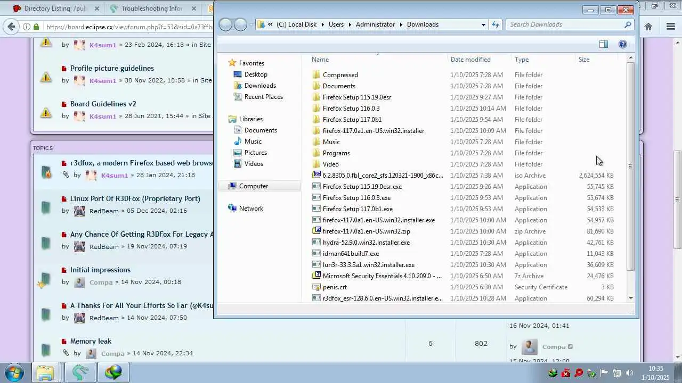682x383 pixels.
Task: Open Linux Port Of R3DFox topic
Action: 135,198
